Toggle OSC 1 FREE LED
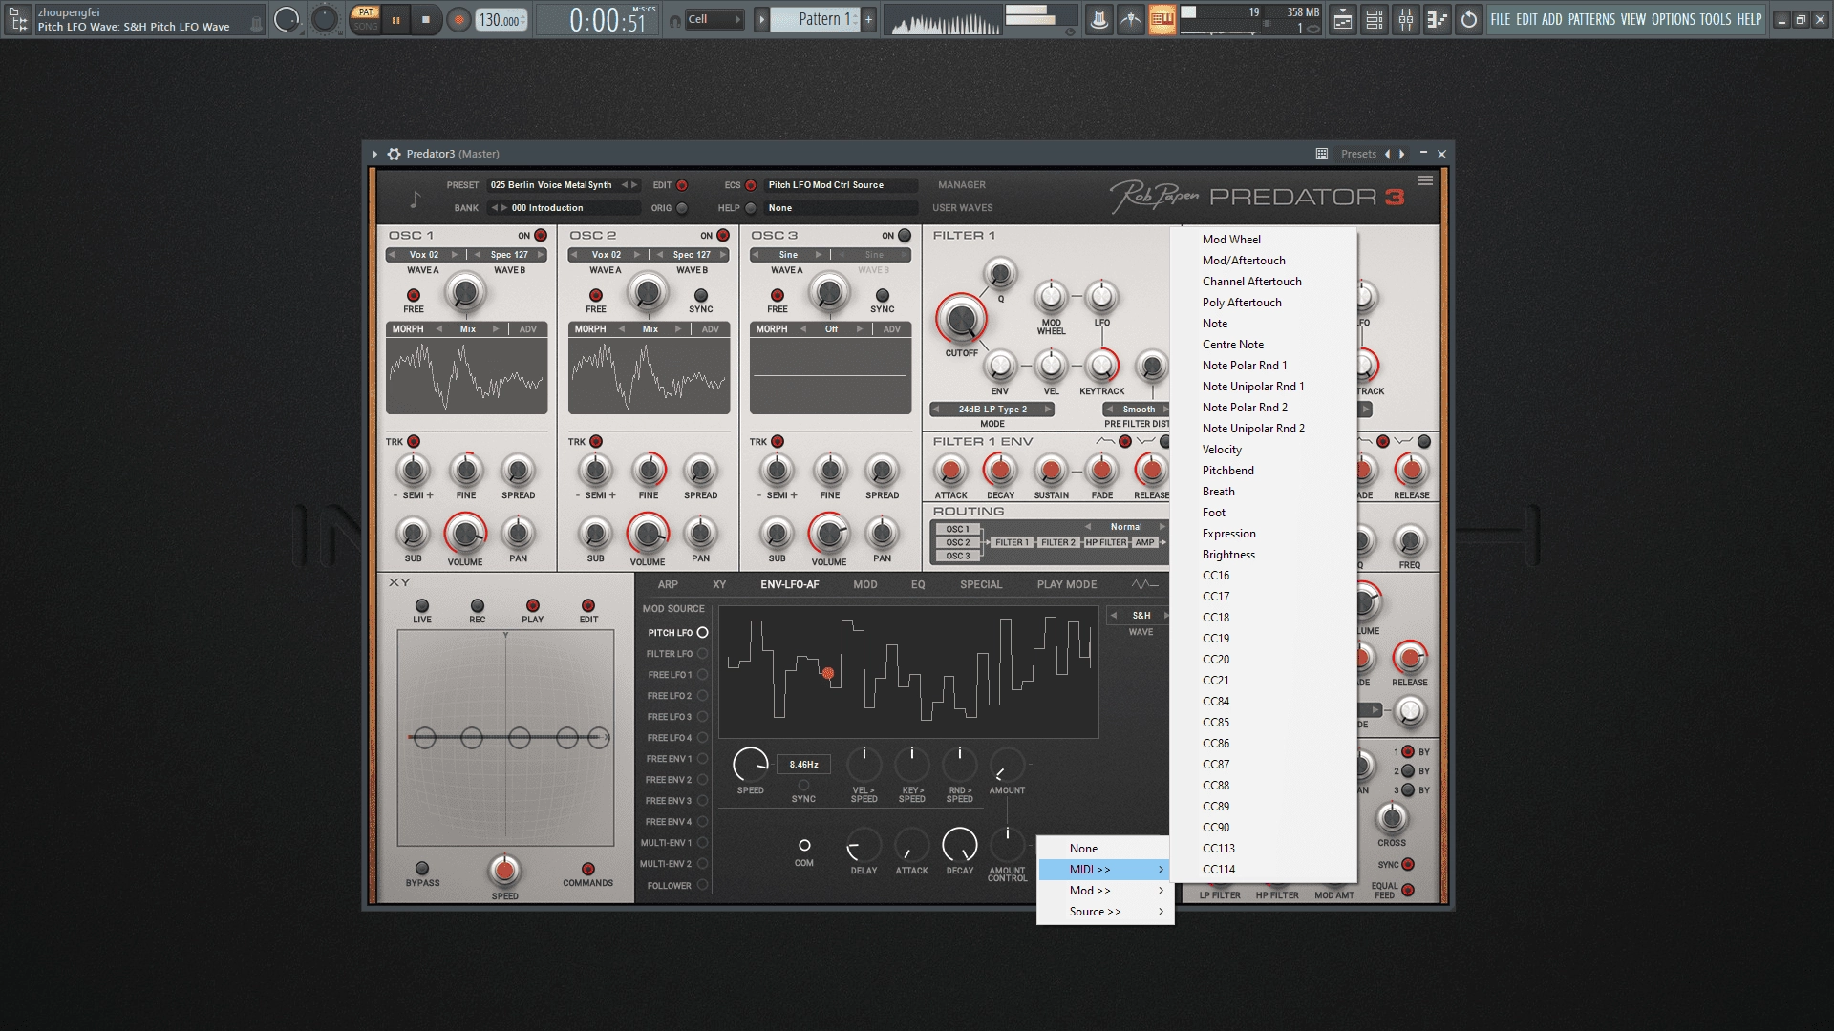Screen dimensions: 1834x1031 point(414,296)
